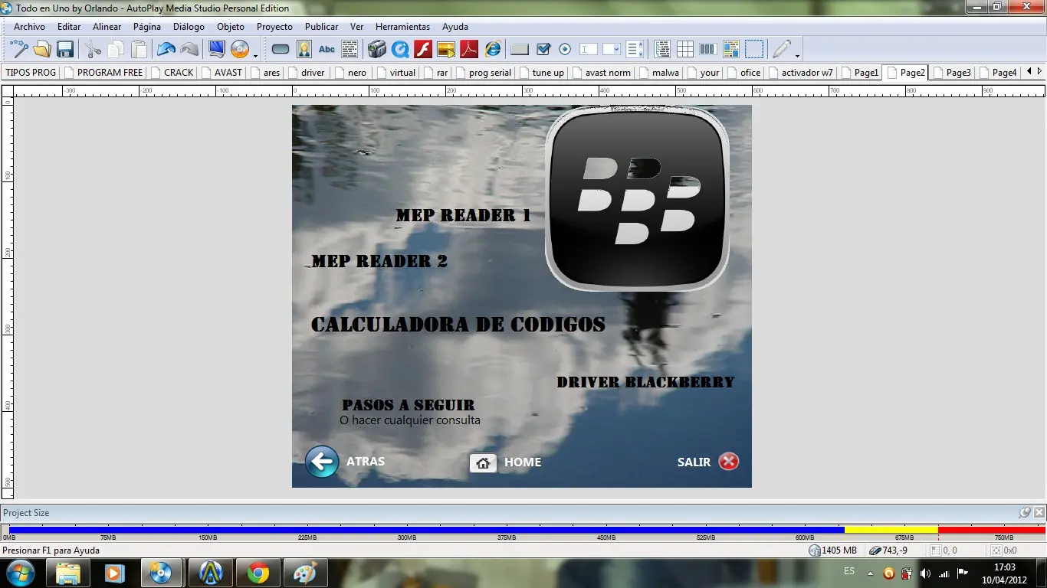
Task: Insert a web browser object
Action: coord(493,50)
